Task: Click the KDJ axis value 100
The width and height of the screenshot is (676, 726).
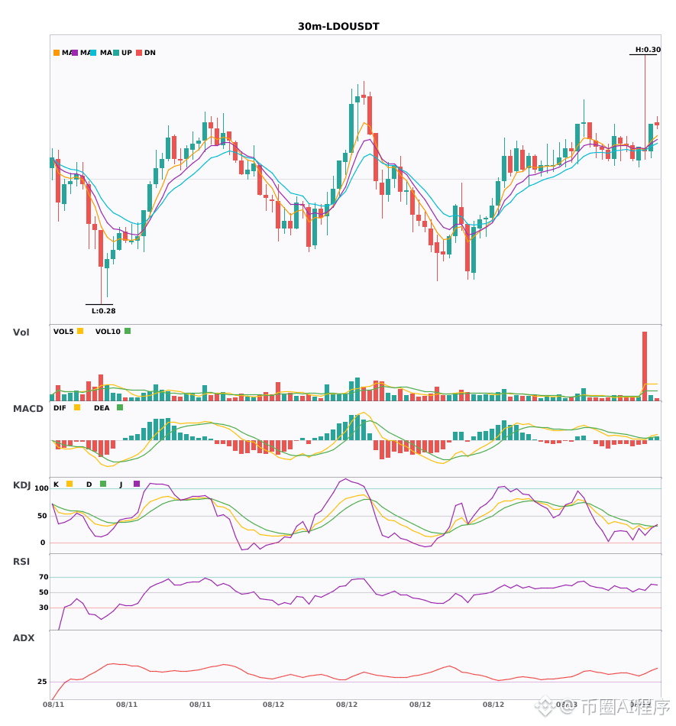Action: click(x=41, y=488)
